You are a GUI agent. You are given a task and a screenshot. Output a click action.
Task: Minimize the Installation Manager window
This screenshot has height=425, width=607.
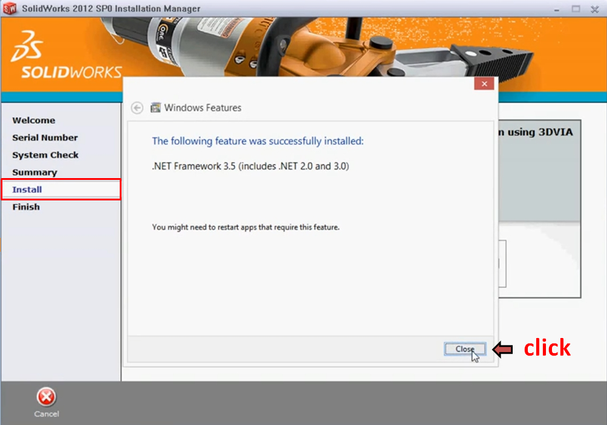tap(557, 9)
